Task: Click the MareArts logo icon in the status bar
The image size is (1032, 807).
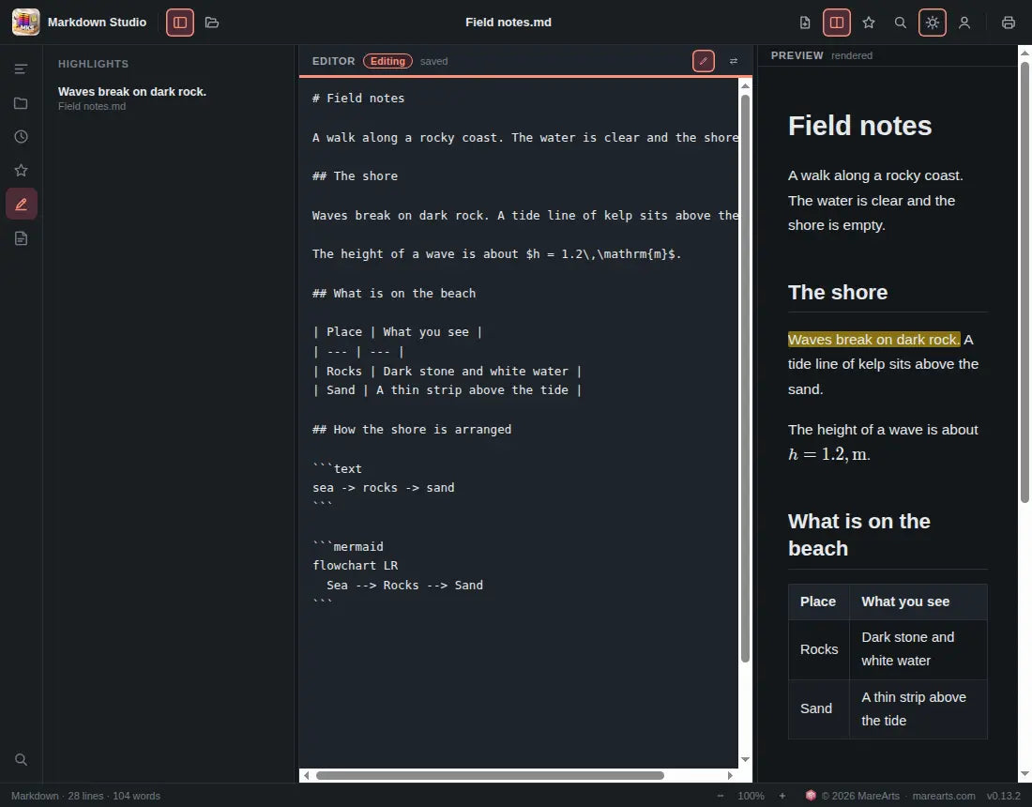Action: (811, 795)
